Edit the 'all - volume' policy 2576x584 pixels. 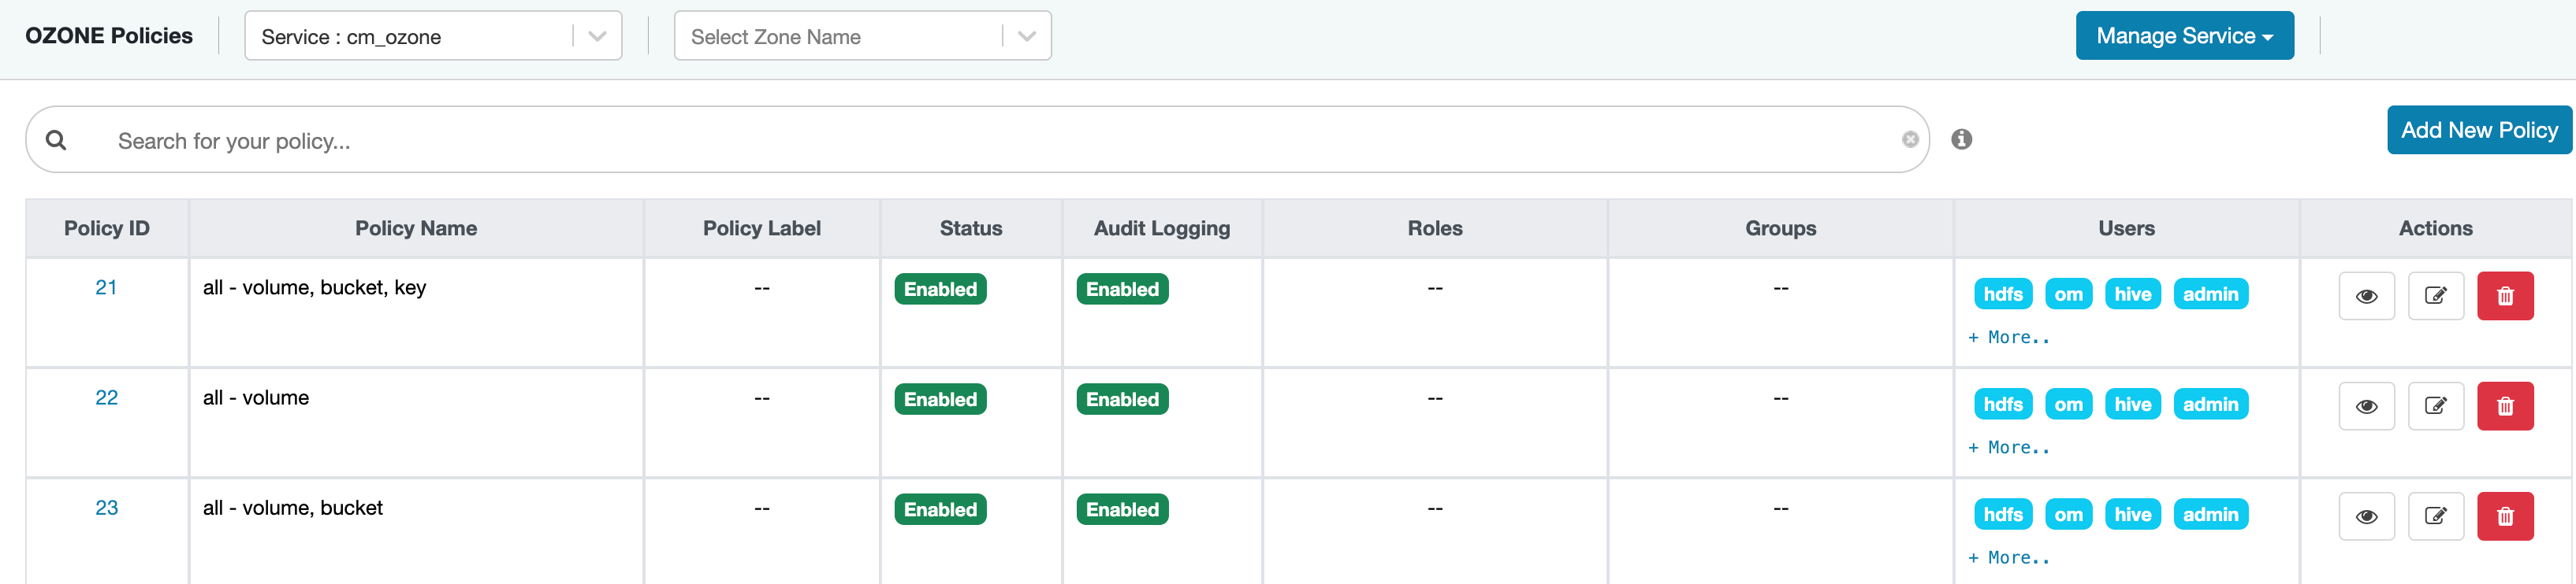click(2435, 406)
